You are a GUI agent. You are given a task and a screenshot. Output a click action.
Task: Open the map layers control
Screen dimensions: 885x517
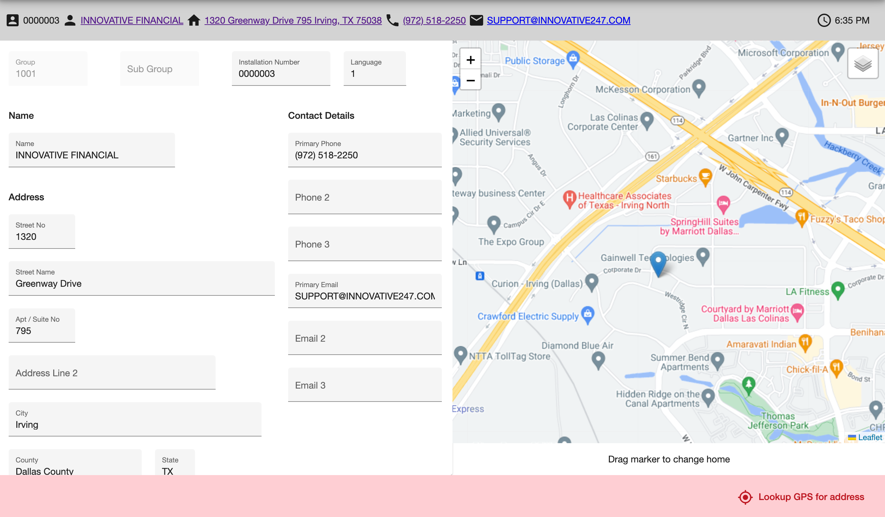pos(862,64)
